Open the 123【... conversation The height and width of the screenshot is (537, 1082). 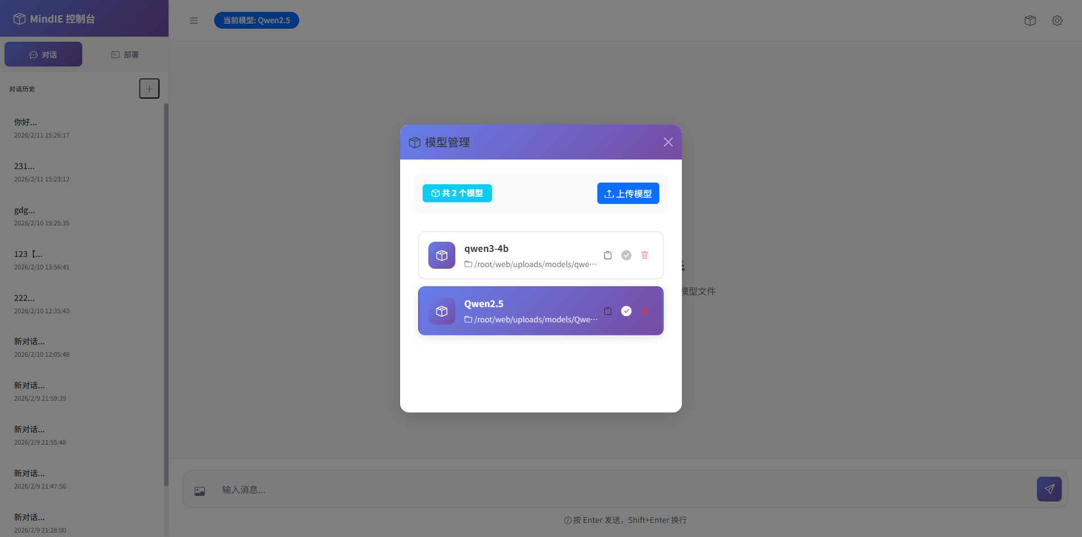82,260
